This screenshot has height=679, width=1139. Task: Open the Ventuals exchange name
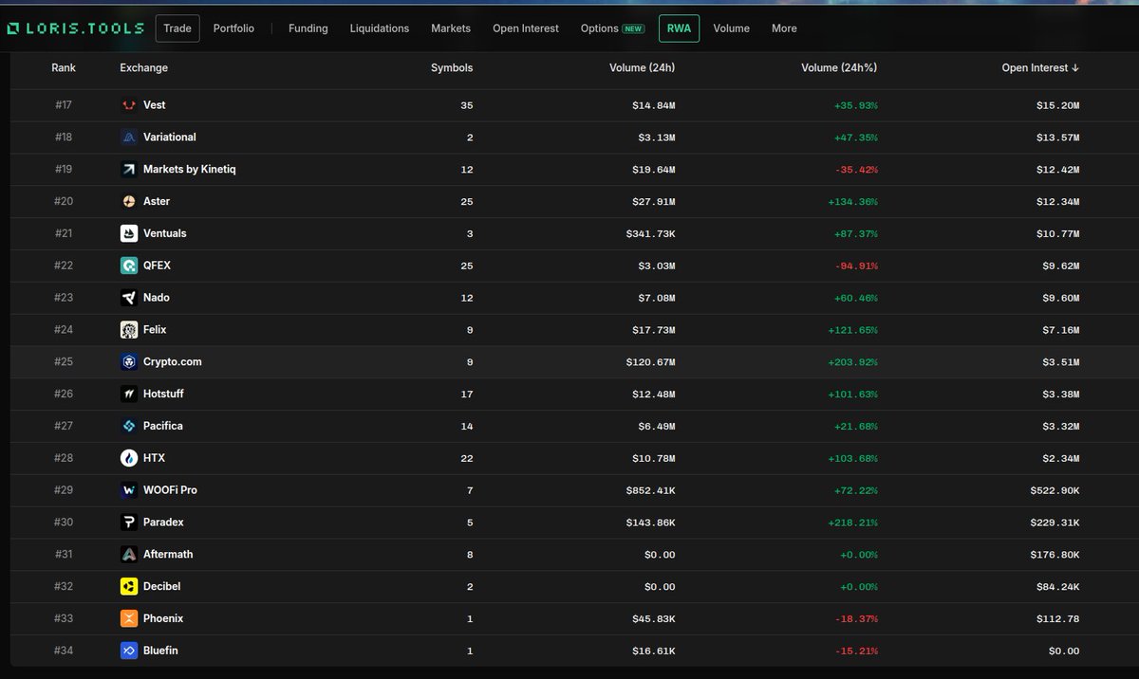pos(165,233)
